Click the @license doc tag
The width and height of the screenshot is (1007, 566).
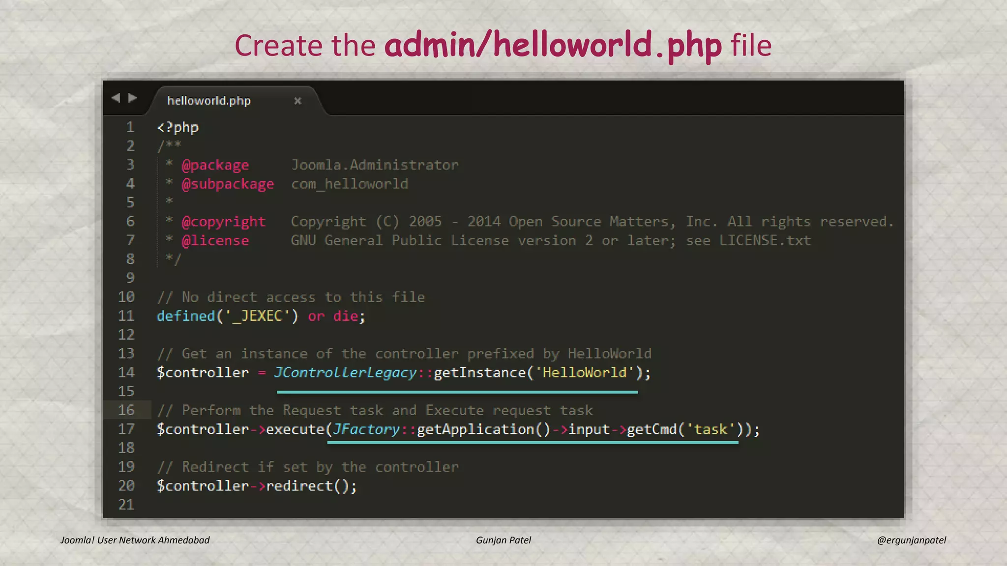215,241
